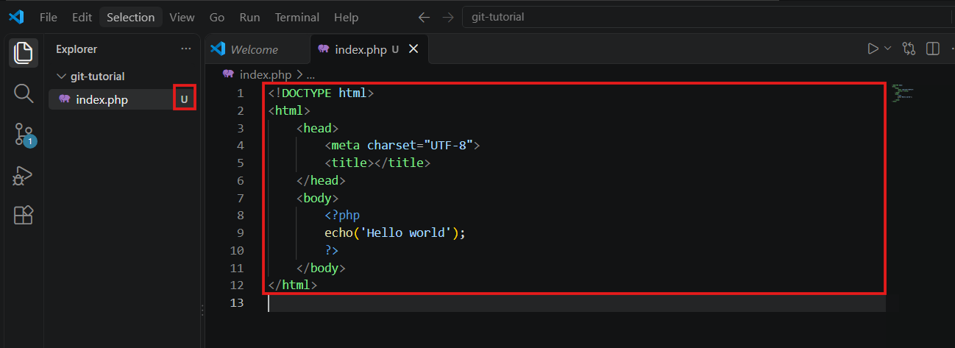Click the git-tutorial search box in title bar
The width and height of the screenshot is (955, 348).
coord(706,17)
